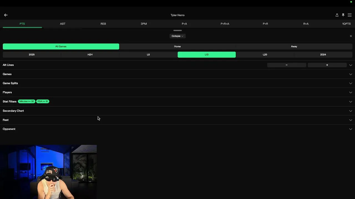Expand the Game Splits section chevron

click(351, 83)
